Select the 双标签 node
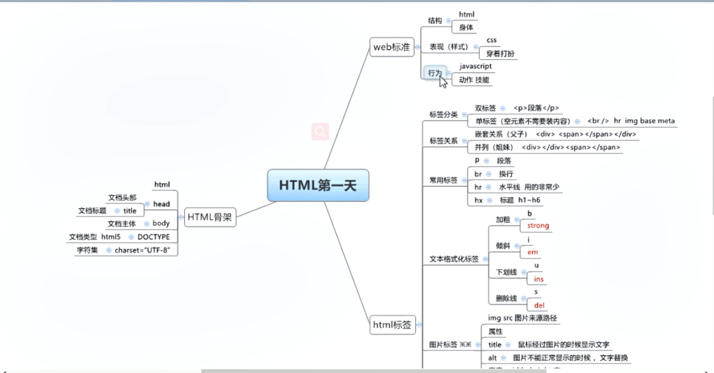 485,108
